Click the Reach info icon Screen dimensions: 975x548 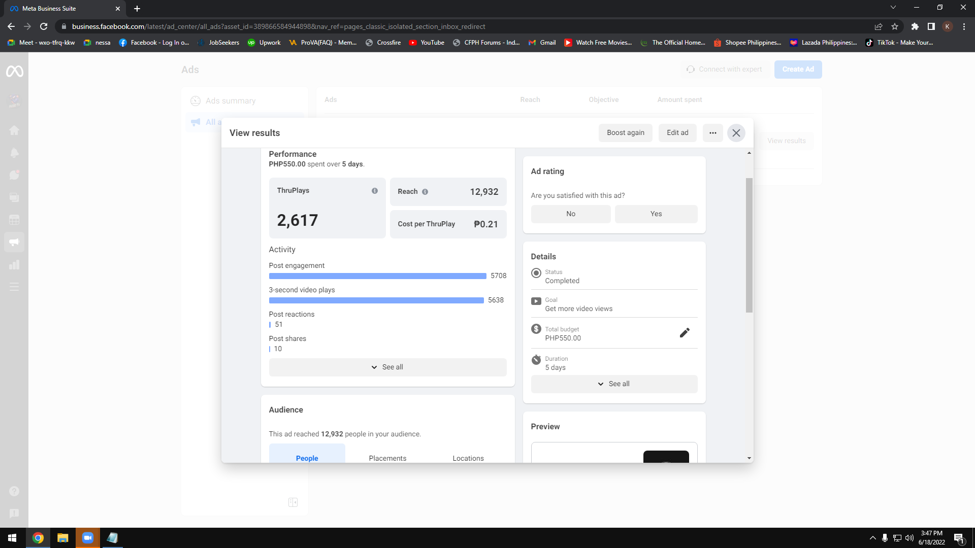point(425,192)
